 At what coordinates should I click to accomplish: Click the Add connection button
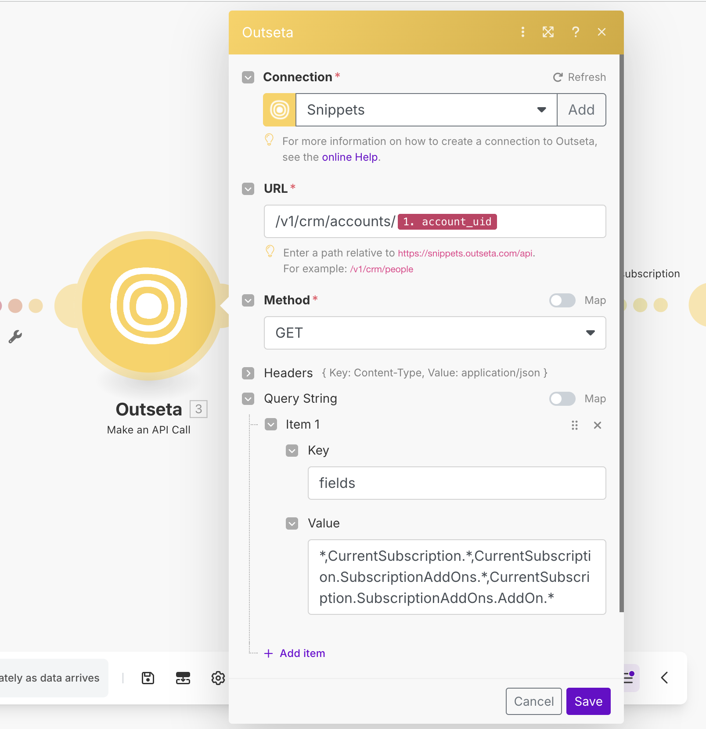(581, 110)
